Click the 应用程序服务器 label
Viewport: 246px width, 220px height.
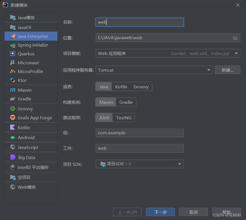78,70
